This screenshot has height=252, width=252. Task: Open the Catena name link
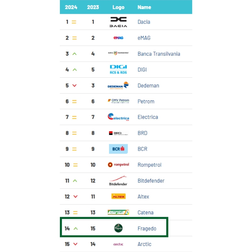click(146, 213)
